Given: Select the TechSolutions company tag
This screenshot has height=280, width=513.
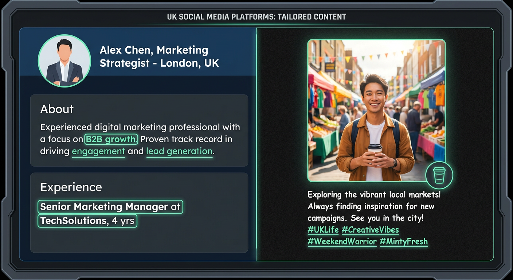Looking at the screenshot, I should click(87, 221).
